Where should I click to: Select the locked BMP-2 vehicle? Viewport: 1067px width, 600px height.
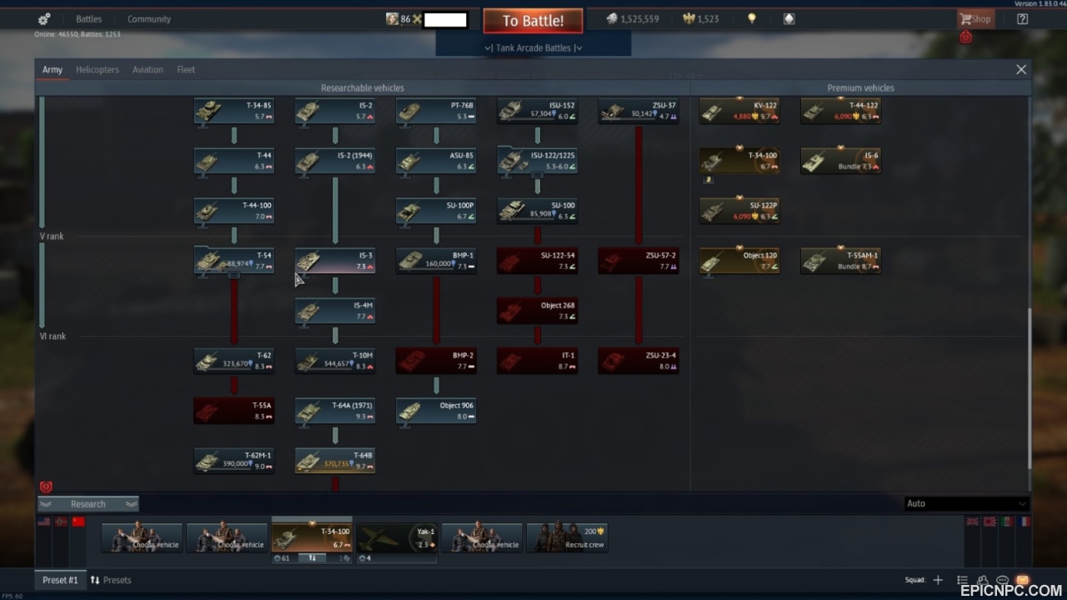tap(436, 361)
